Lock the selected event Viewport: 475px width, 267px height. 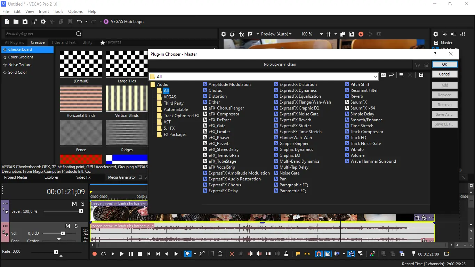(x=286, y=254)
